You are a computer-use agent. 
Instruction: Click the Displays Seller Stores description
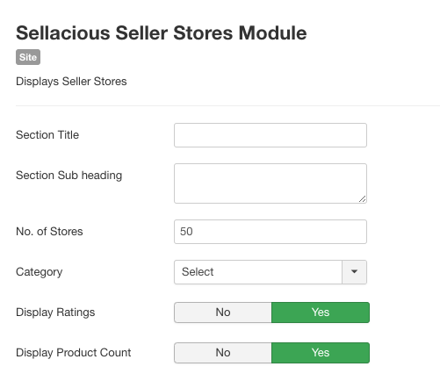click(71, 82)
